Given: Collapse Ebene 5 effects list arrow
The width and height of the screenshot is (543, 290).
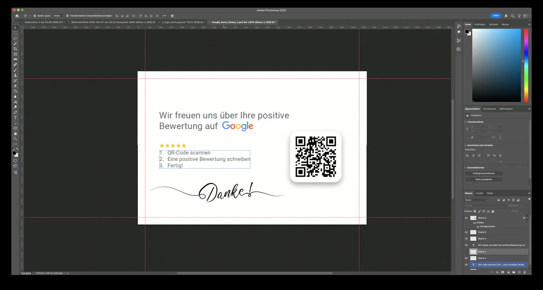Looking at the screenshot, I should click(x=527, y=218).
